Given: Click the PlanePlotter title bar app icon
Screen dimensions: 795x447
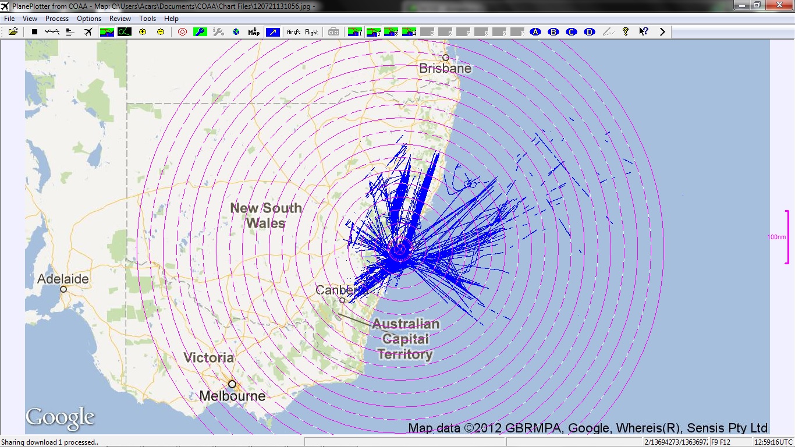Looking at the screenshot, I should [x=6, y=6].
